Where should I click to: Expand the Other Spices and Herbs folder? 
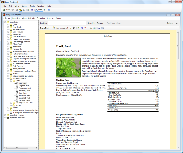coord(11,103)
